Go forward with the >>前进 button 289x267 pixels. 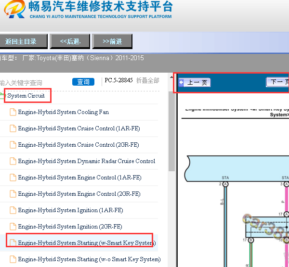[112, 41]
